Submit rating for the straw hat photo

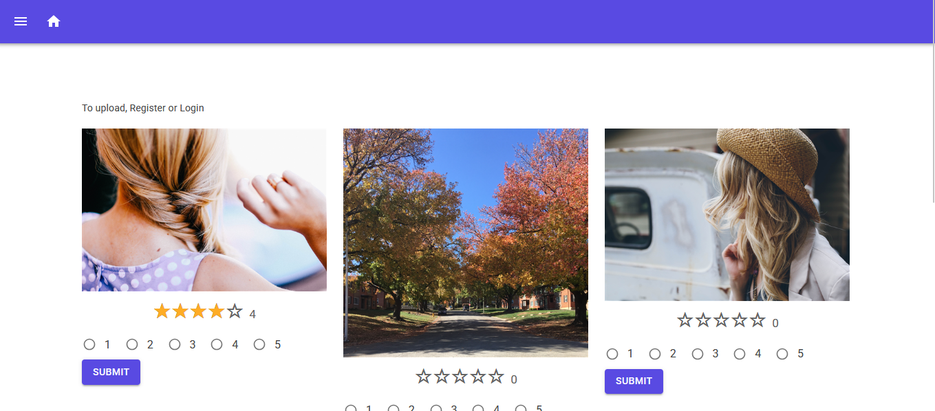coord(634,381)
